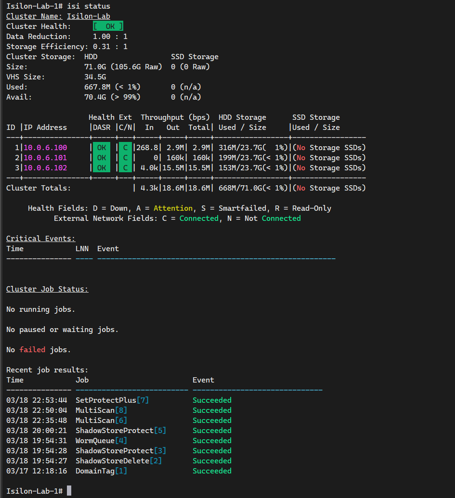Click the cursor at the bottom command prompt

[x=69, y=491]
